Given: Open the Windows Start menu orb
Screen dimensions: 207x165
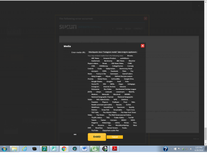Looking at the screenshot, I should 4,149.
